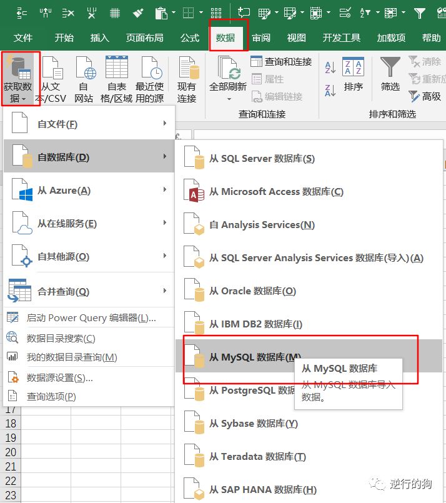
Task: Open the 获取数据 (Get Data) dropdown
Action: 17,79
